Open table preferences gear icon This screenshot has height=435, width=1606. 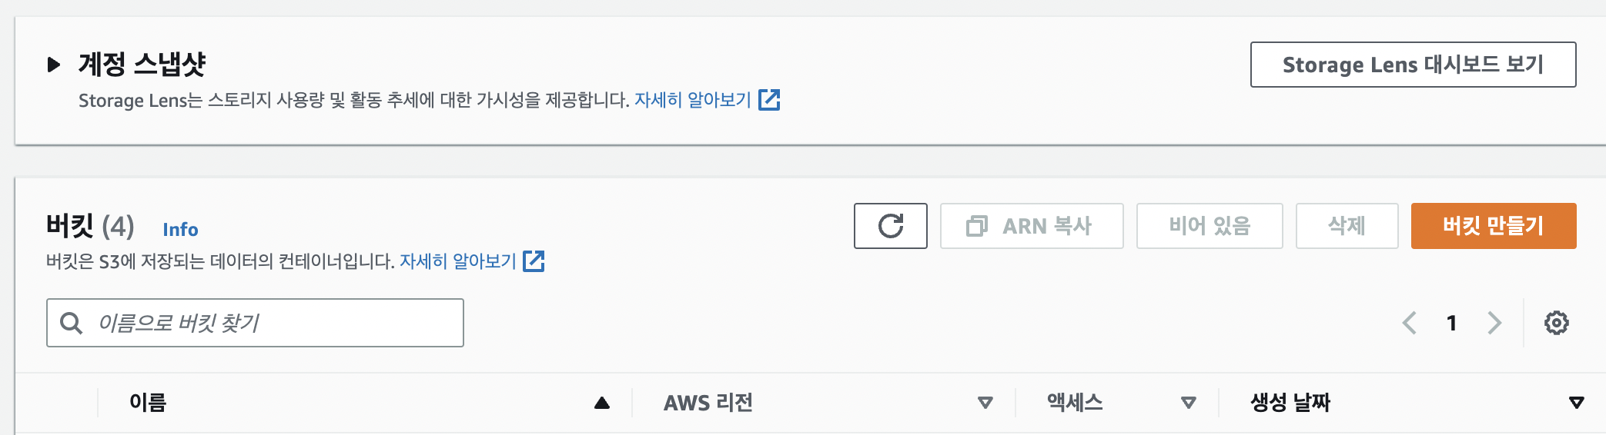(x=1556, y=323)
